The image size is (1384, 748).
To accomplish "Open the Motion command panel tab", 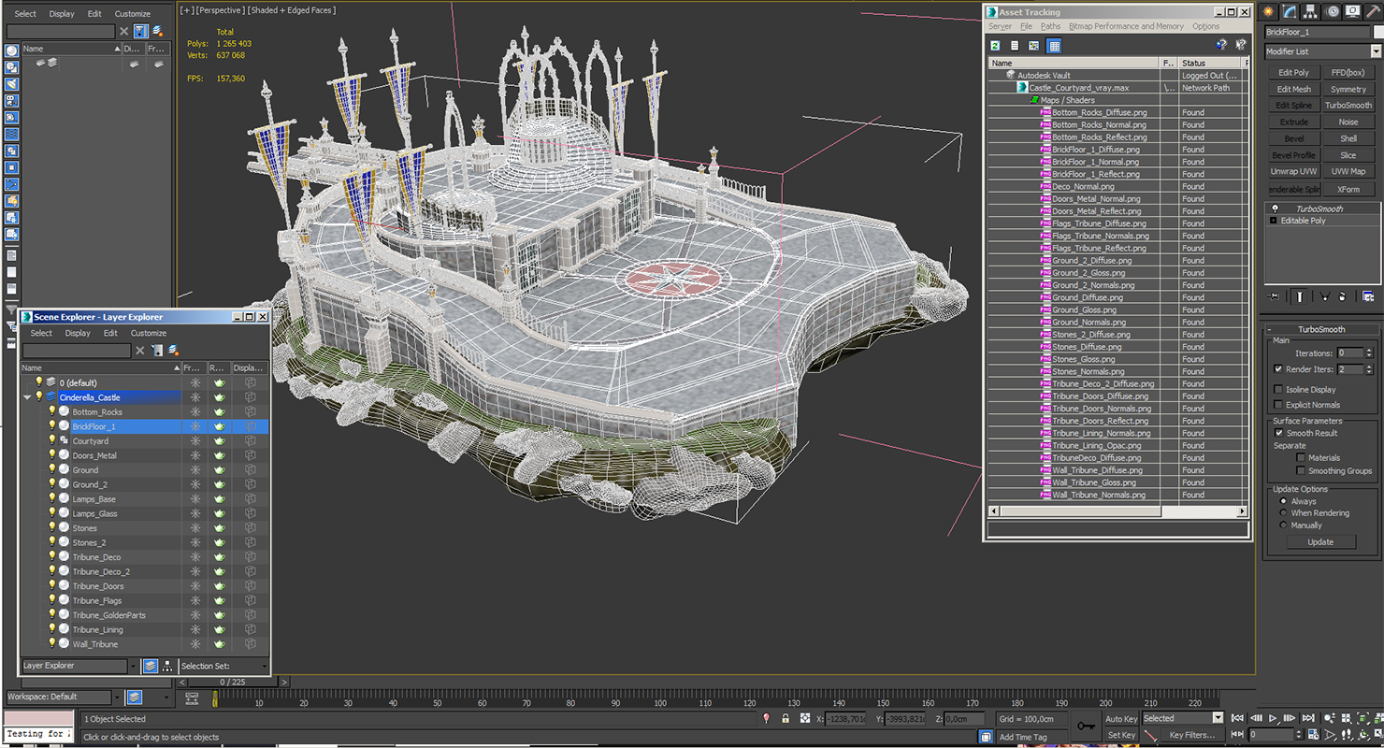I will coord(1332,11).
